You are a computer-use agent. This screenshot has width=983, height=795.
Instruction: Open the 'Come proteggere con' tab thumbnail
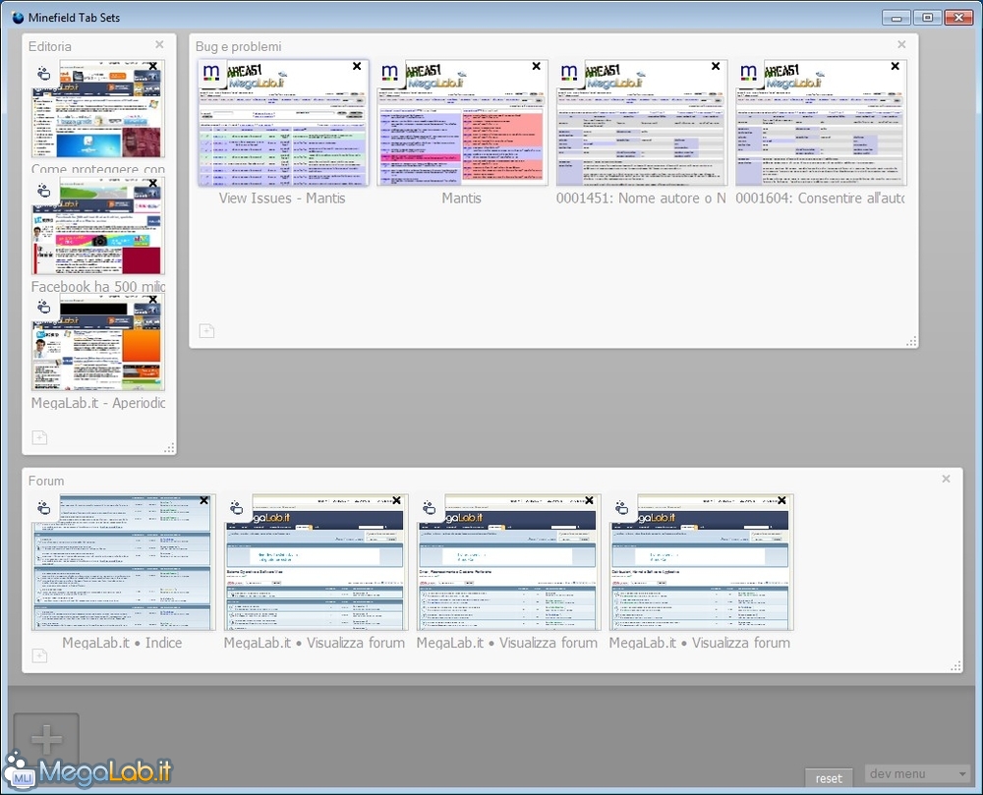pos(98,109)
